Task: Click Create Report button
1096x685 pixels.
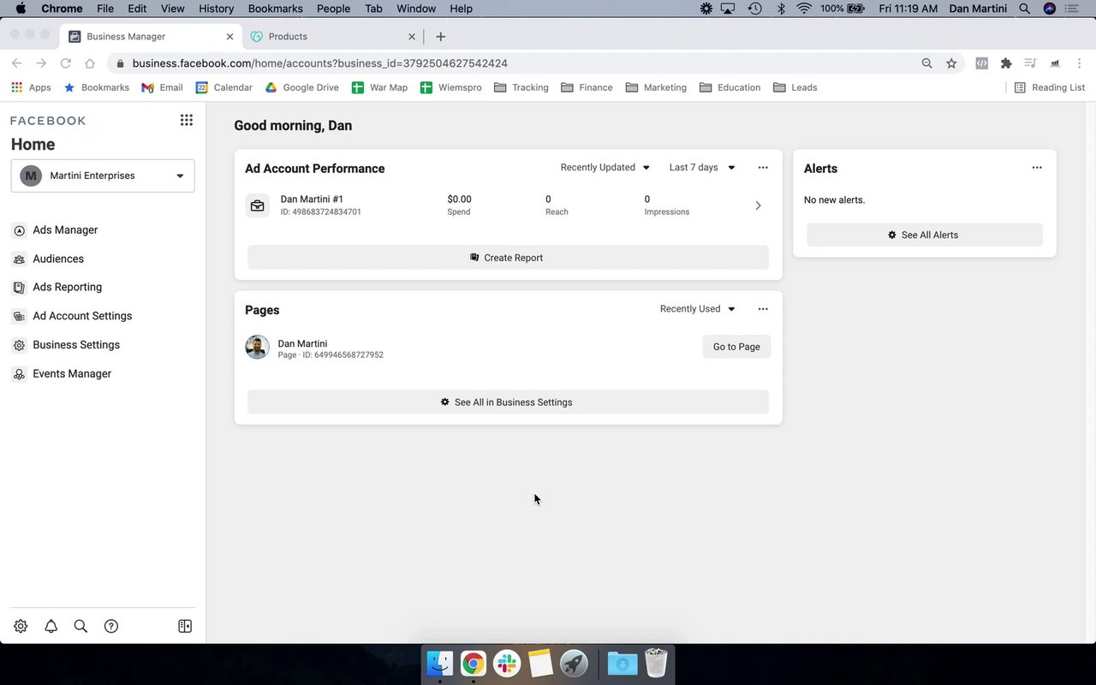Action: (508, 258)
